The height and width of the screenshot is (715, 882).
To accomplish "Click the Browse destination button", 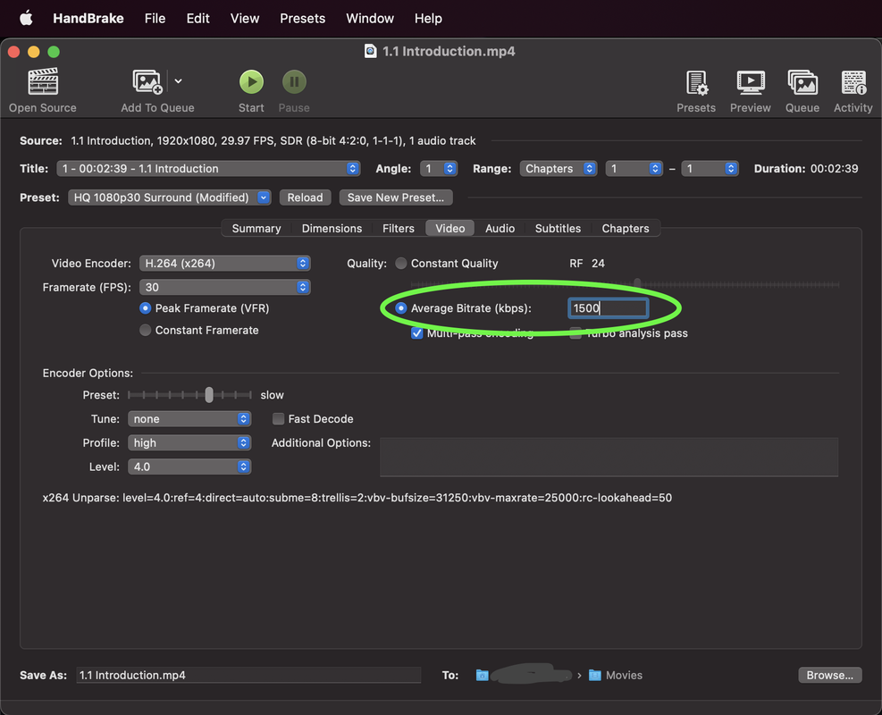I will point(829,675).
